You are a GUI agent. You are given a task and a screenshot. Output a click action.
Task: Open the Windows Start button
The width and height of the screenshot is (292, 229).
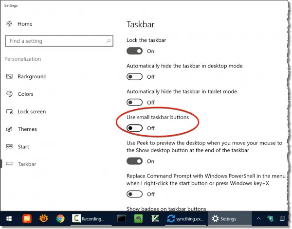(9, 219)
